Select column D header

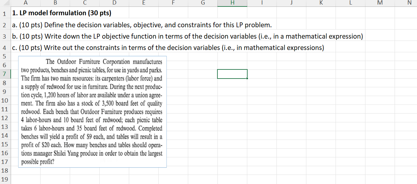(x=114, y=3)
